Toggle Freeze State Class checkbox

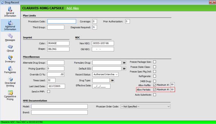155,67
